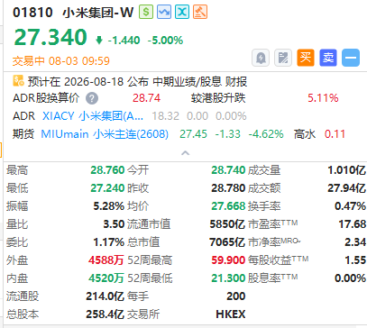Click 交易所 value HKEX
The height and width of the screenshot is (328, 367).
231,314
